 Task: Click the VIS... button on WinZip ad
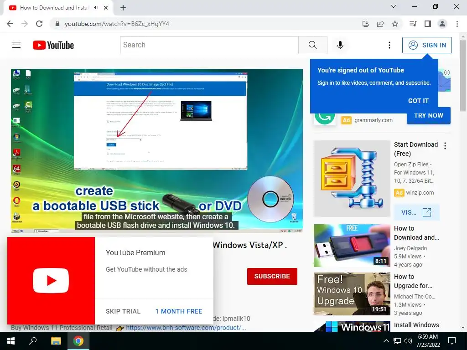416,212
